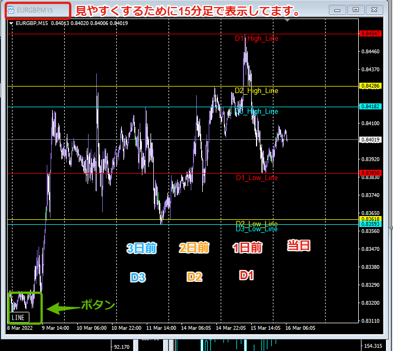
Task: Minimize the EURGBP,M15 chart window
Action: point(338,10)
